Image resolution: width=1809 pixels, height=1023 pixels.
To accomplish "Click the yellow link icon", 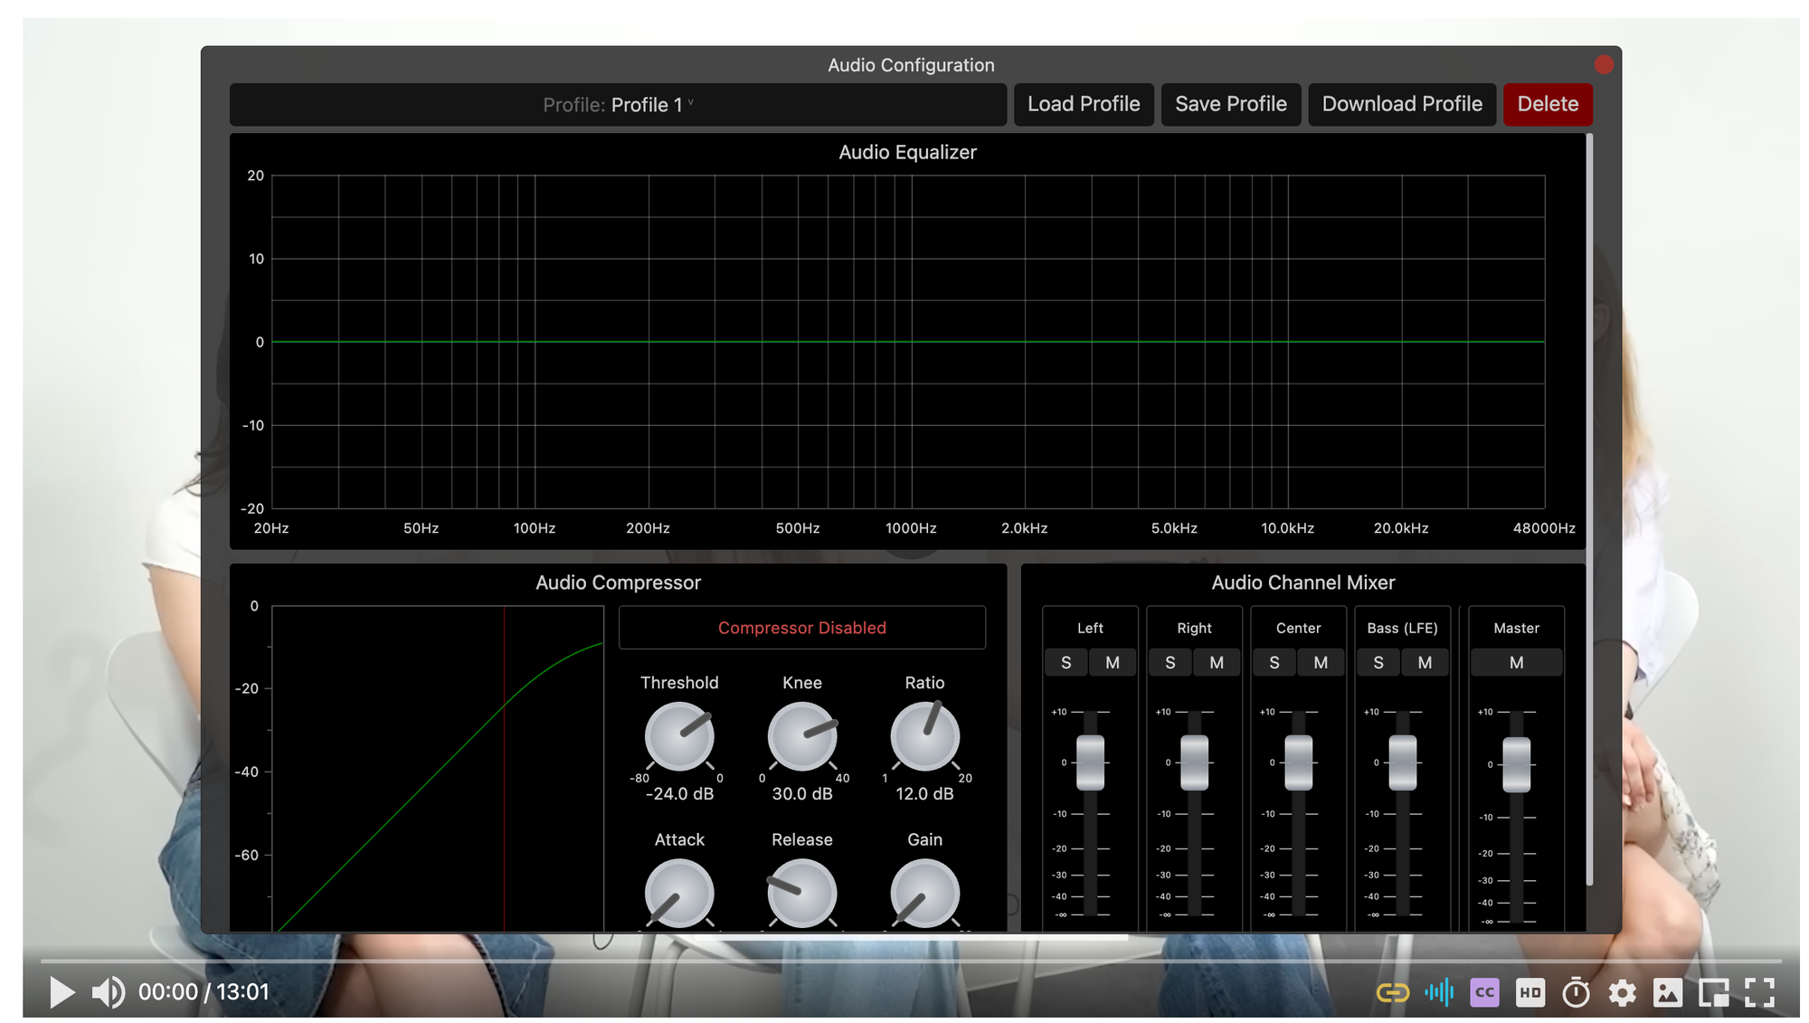I will point(1392,993).
